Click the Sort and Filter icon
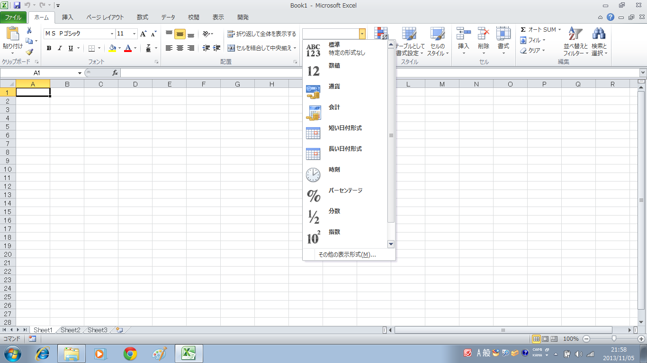Viewport: 647px width, 363px height. point(575,35)
